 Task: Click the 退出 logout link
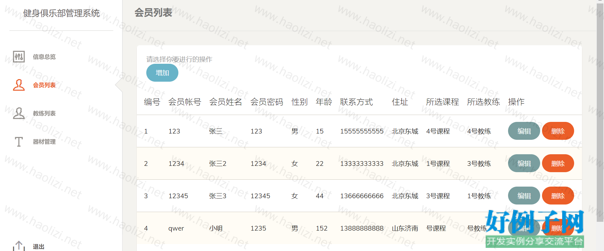(38, 247)
